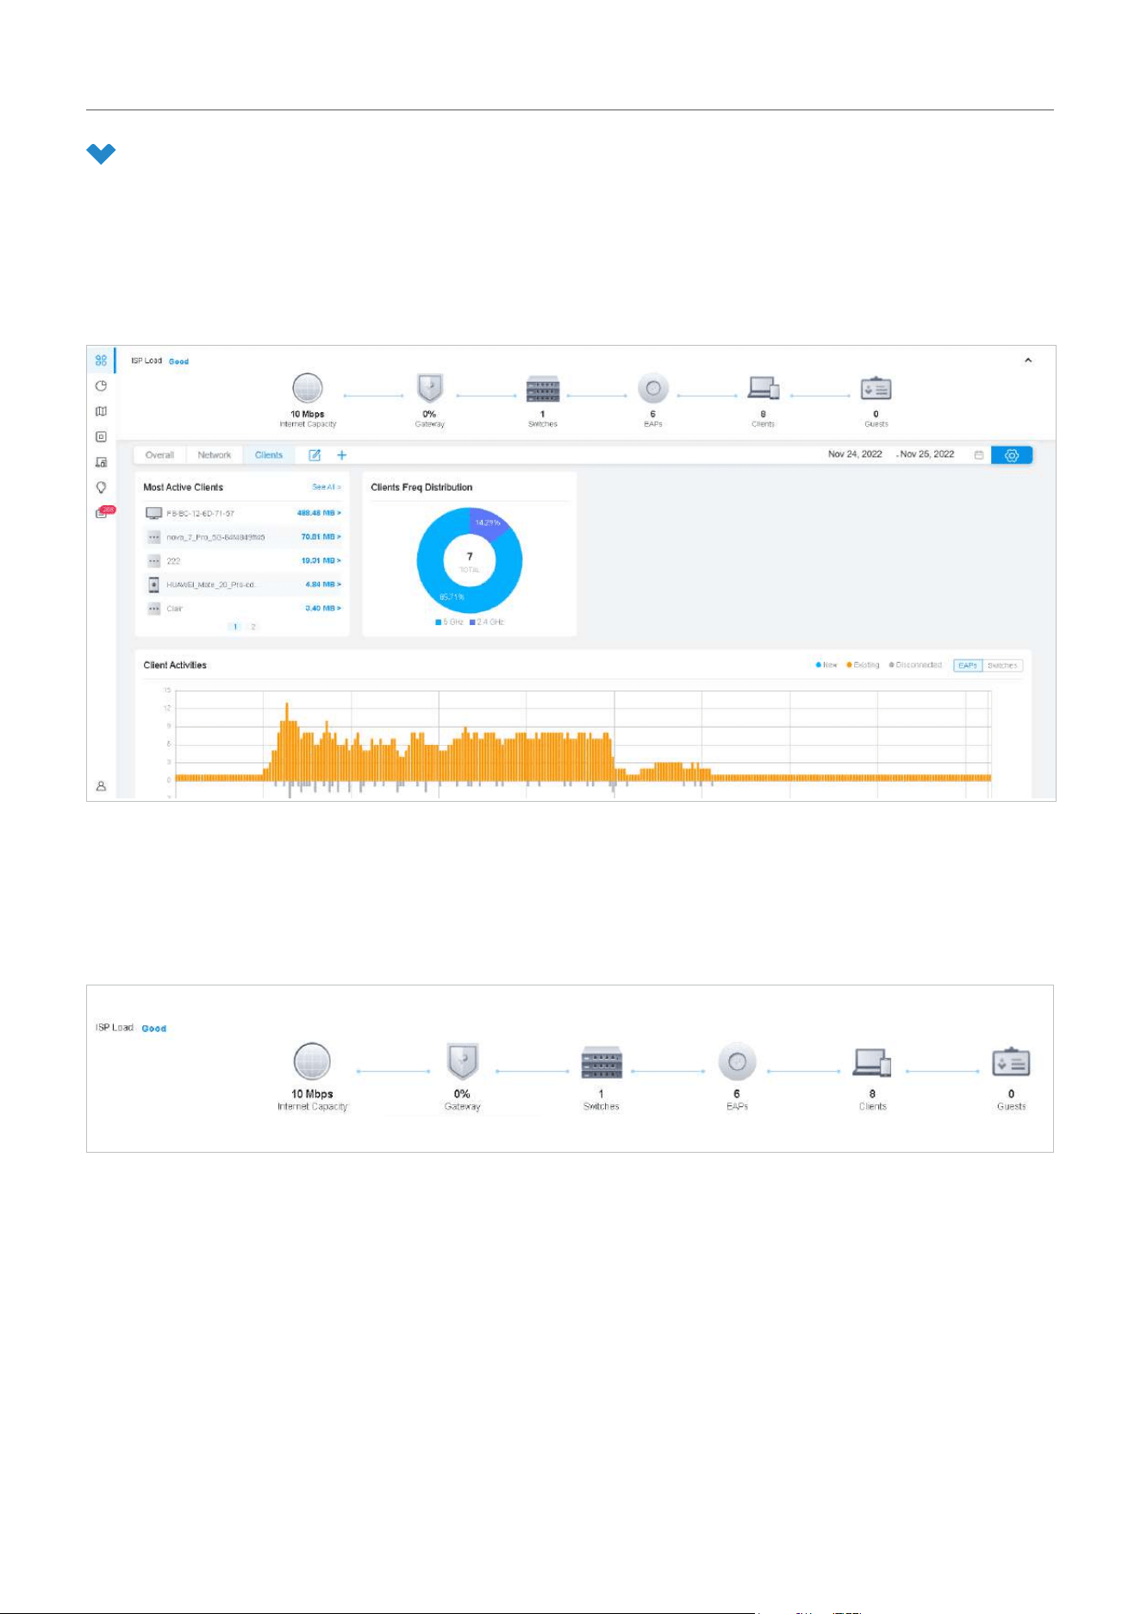Switch to the Network tab
Screen dimensions: 1141x1614
(x=215, y=455)
